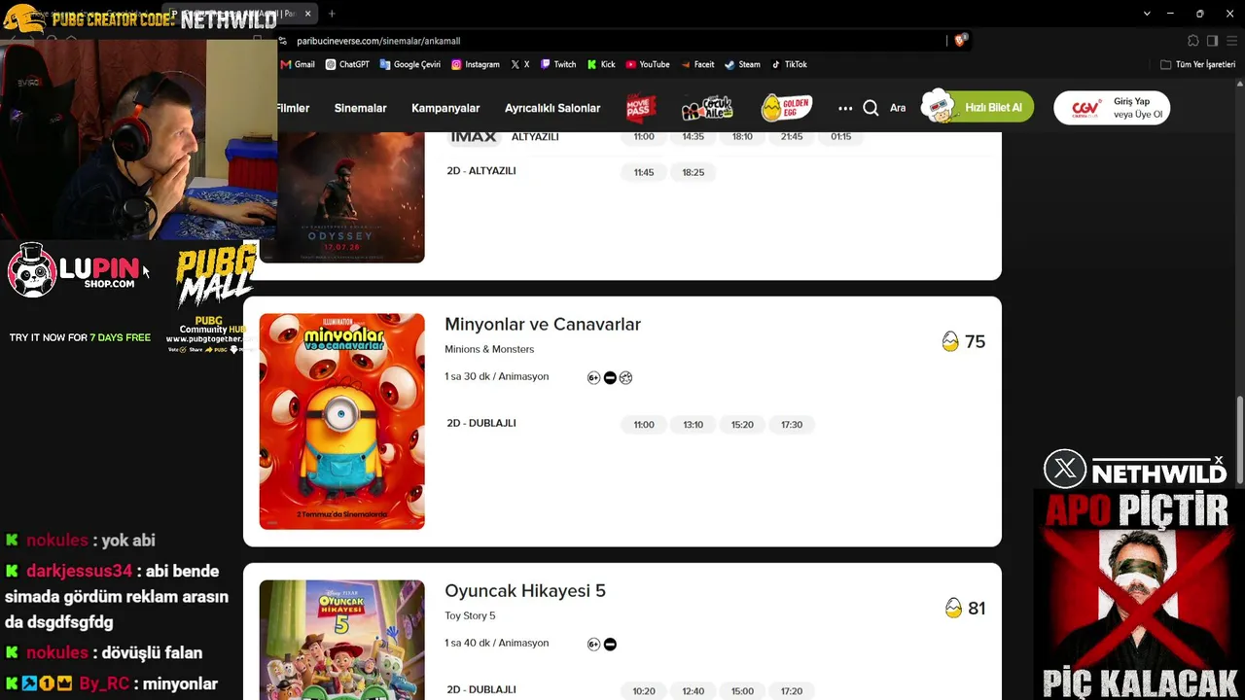Select the 11:00 showtime for Minyonlar ve Canavarlar

pos(644,425)
